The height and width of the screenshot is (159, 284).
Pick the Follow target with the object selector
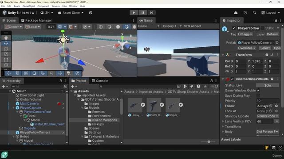pyautogui.click(x=271, y=106)
